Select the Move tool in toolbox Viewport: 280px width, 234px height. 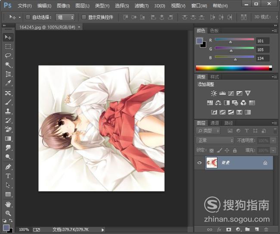[x=8, y=37]
